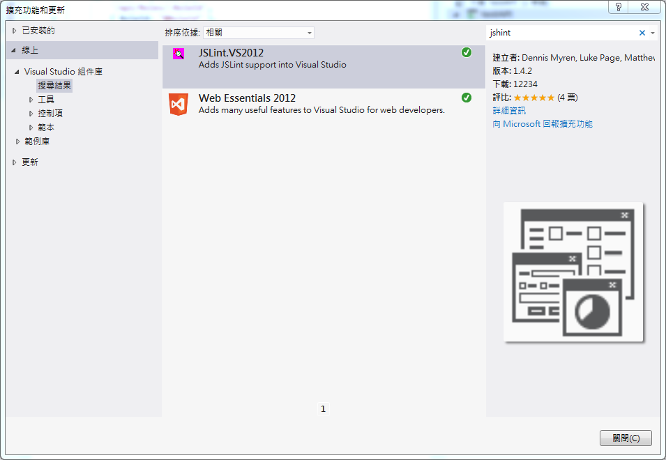Select the JSLint.VS2012 title text
Image resolution: width=666 pixels, height=460 pixels.
pos(231,52)
